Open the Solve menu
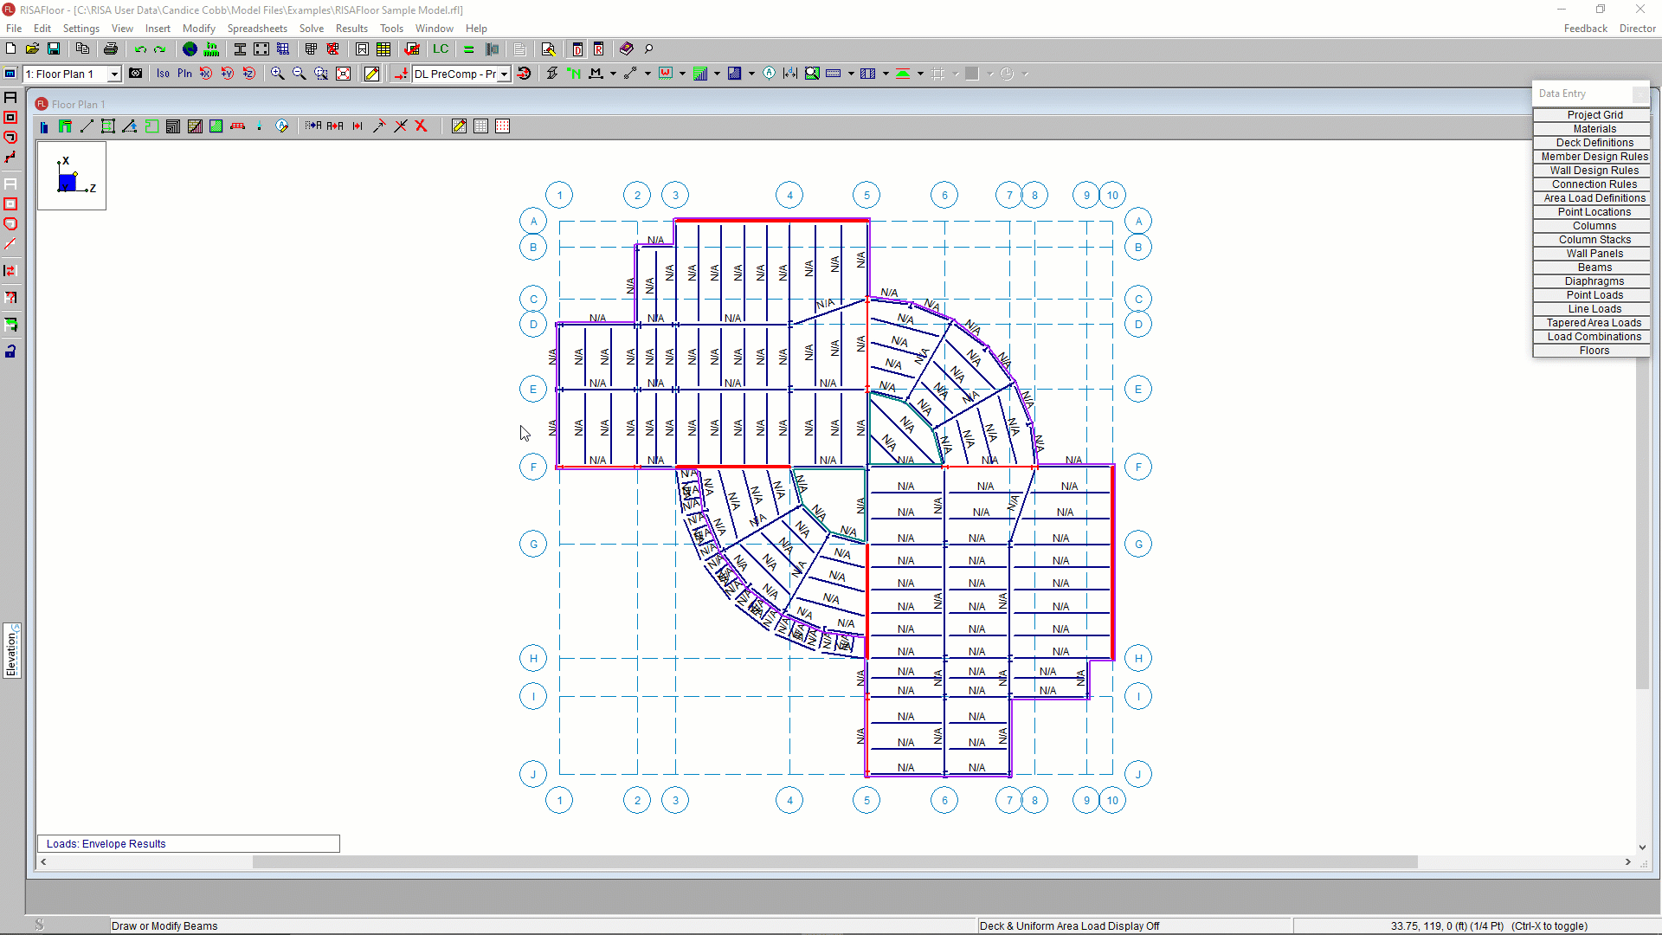Image resolution: width=1662 pixels, height=935 pixels. (311, 29)
